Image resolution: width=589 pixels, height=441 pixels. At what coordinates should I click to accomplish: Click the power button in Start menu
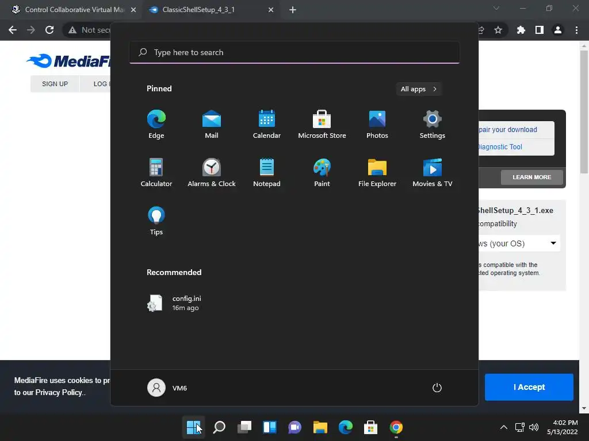[x=437, y=388]
